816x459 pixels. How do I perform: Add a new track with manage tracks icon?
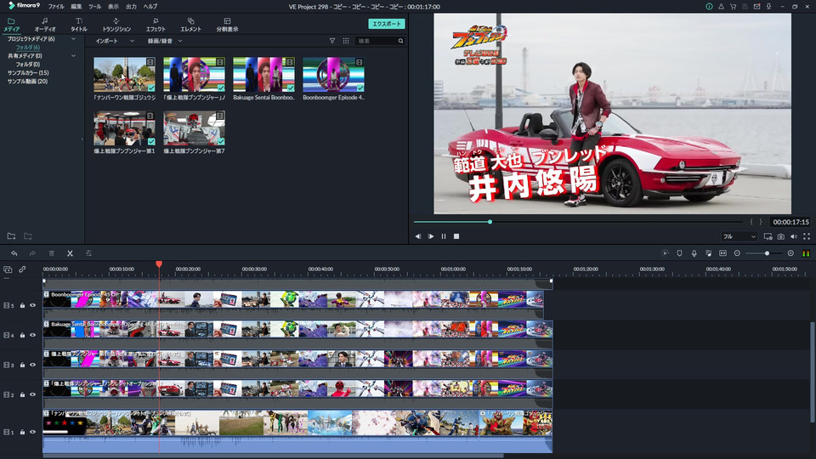point(8,269)
